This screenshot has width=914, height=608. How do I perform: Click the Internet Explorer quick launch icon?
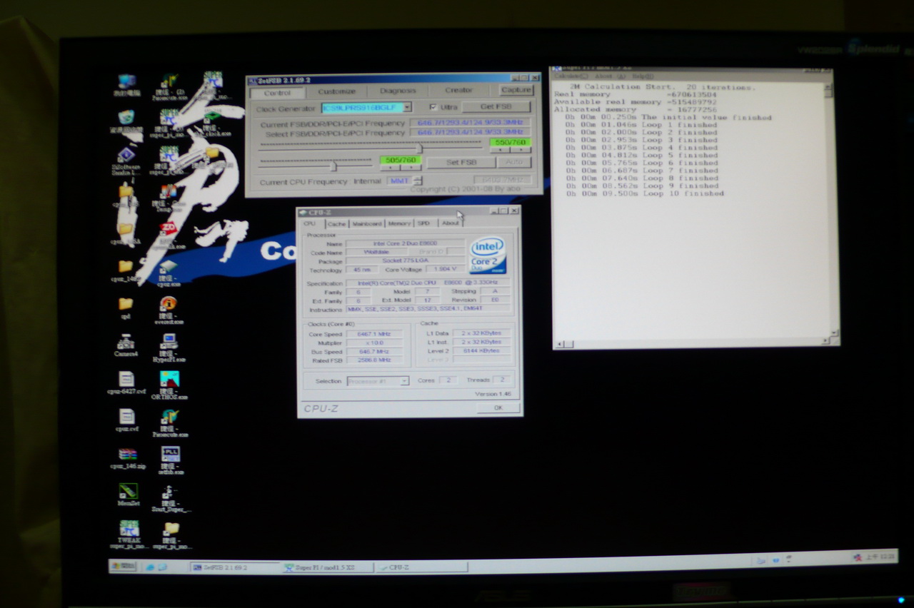(x=150, y=567)
